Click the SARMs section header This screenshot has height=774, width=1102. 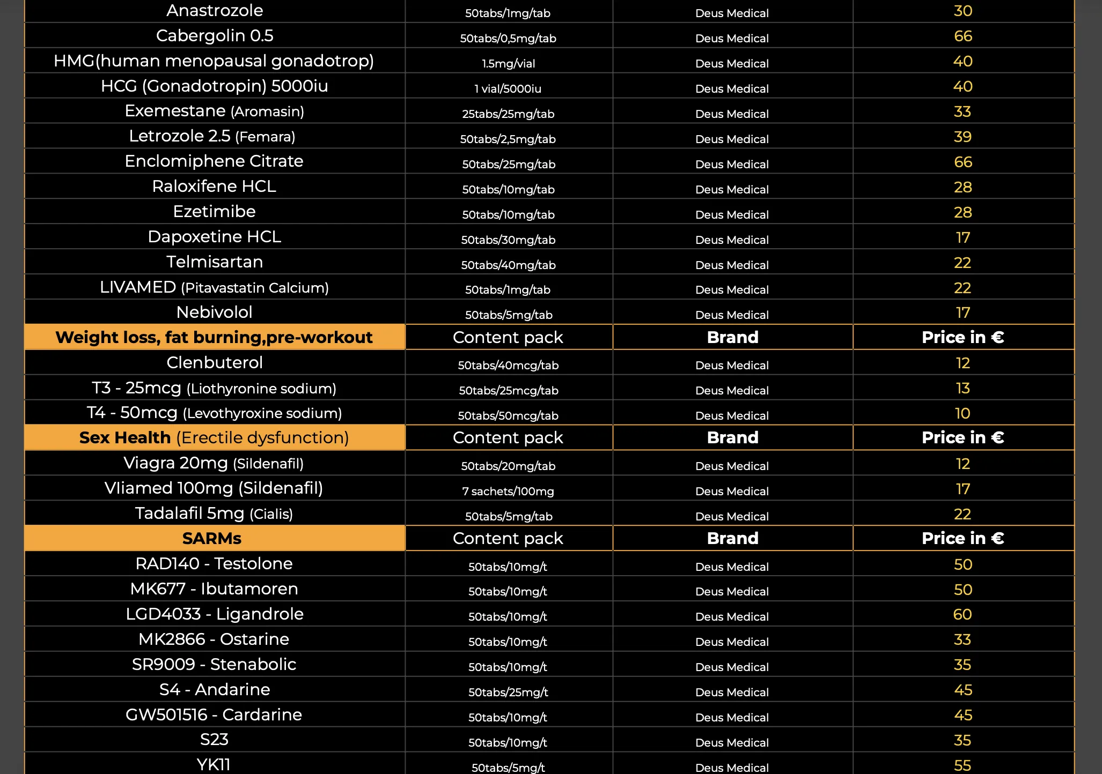click(215, 538)
